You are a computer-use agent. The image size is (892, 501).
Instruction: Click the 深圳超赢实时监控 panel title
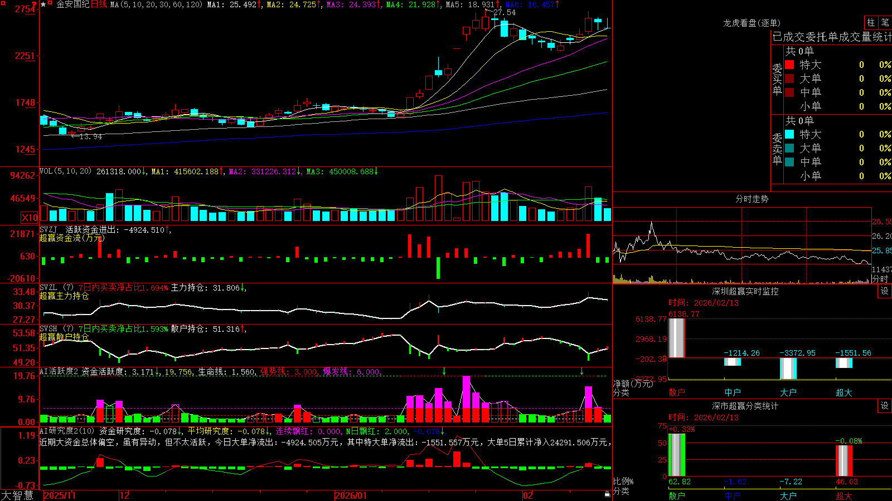pyautogui.click(x=745, y=291)
